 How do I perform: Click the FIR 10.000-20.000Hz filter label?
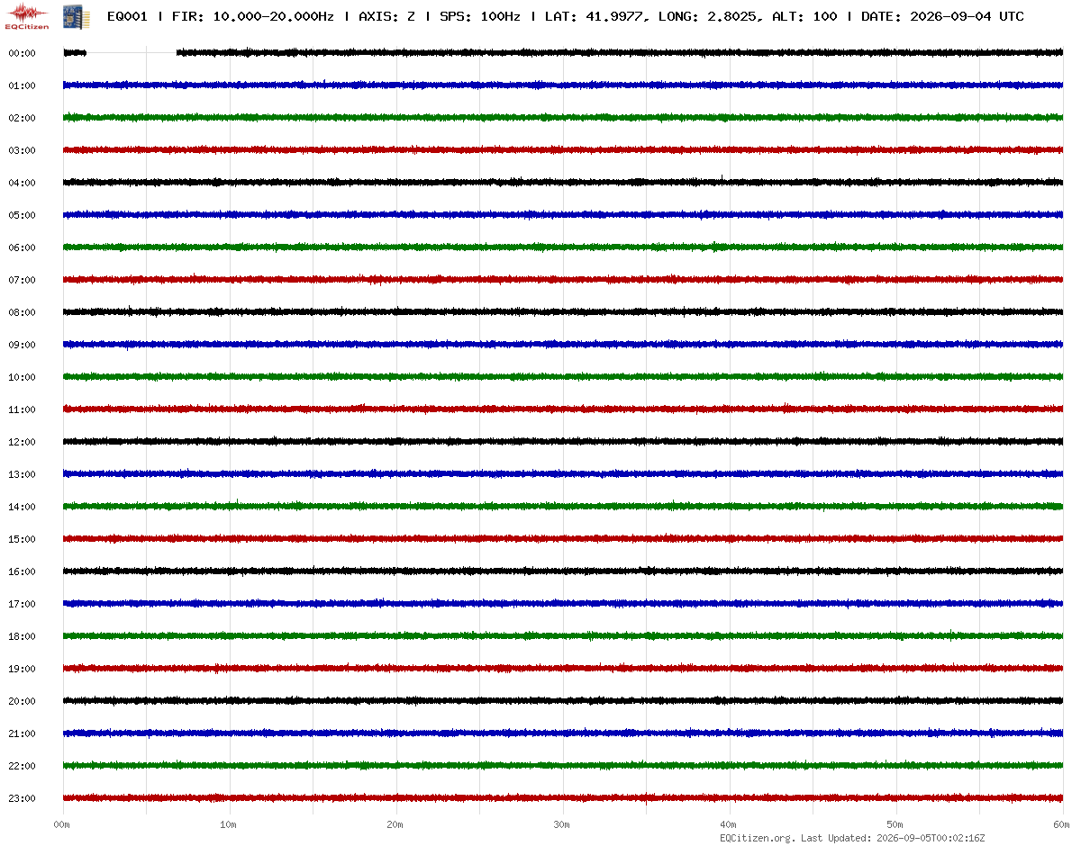click(x=253, y=16)
